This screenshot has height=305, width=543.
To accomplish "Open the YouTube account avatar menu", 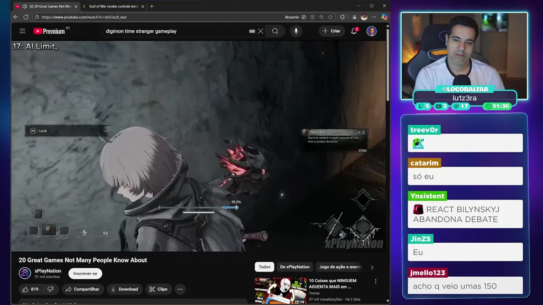I will click(x=372, y=31).
